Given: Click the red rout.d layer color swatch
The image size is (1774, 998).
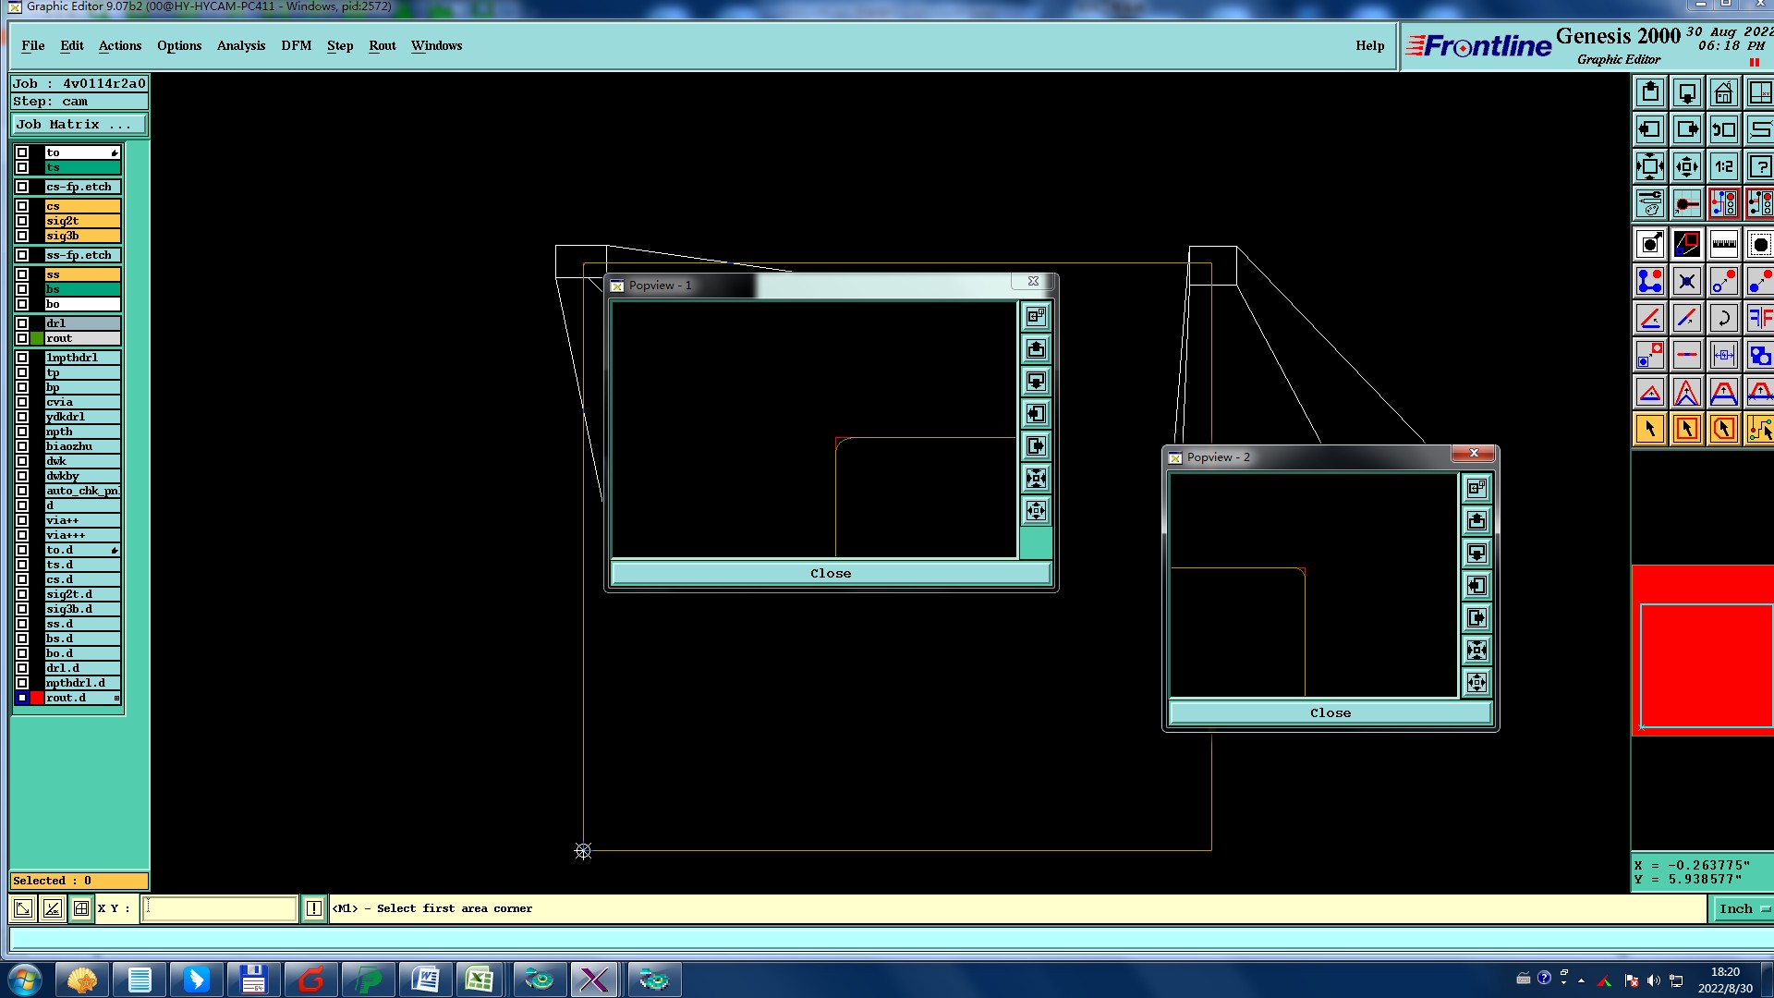Looking at the screenshot, I should click(x=37, y=698).
